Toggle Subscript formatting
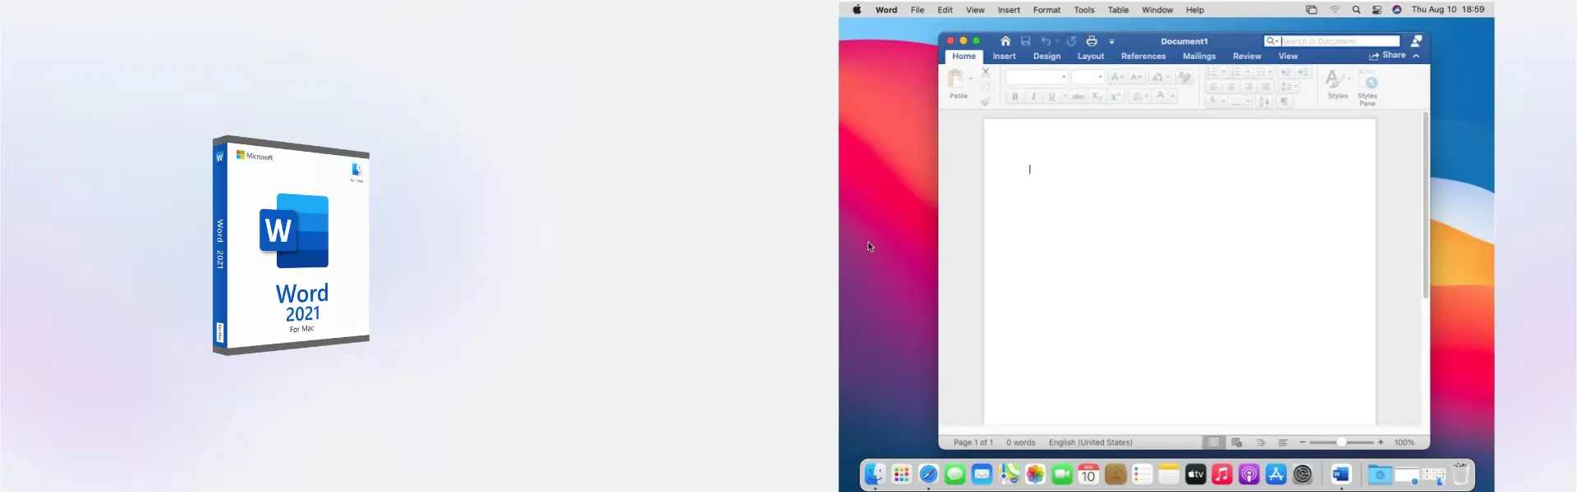This screenshot has height=492, width=1577. pyautogui.click(x=1097, y=96)
